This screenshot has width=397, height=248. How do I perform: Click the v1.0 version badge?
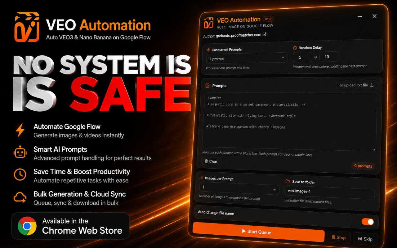268,19
